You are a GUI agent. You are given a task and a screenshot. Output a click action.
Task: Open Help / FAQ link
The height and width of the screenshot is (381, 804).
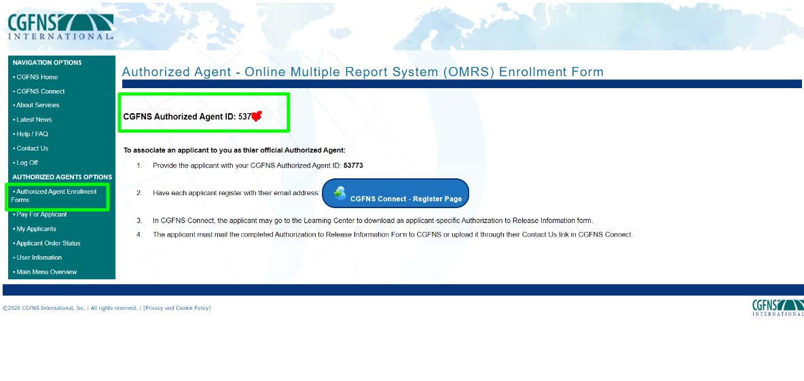point(32,134)
